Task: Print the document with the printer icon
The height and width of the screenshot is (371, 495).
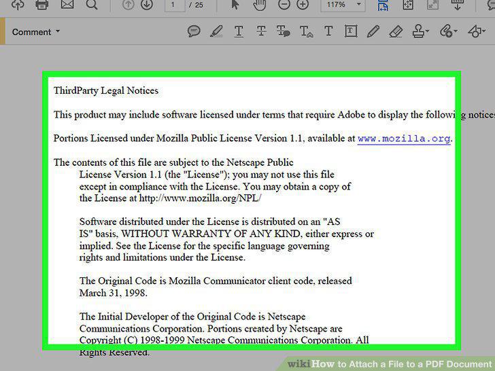Action: click(x=42, y=4)
